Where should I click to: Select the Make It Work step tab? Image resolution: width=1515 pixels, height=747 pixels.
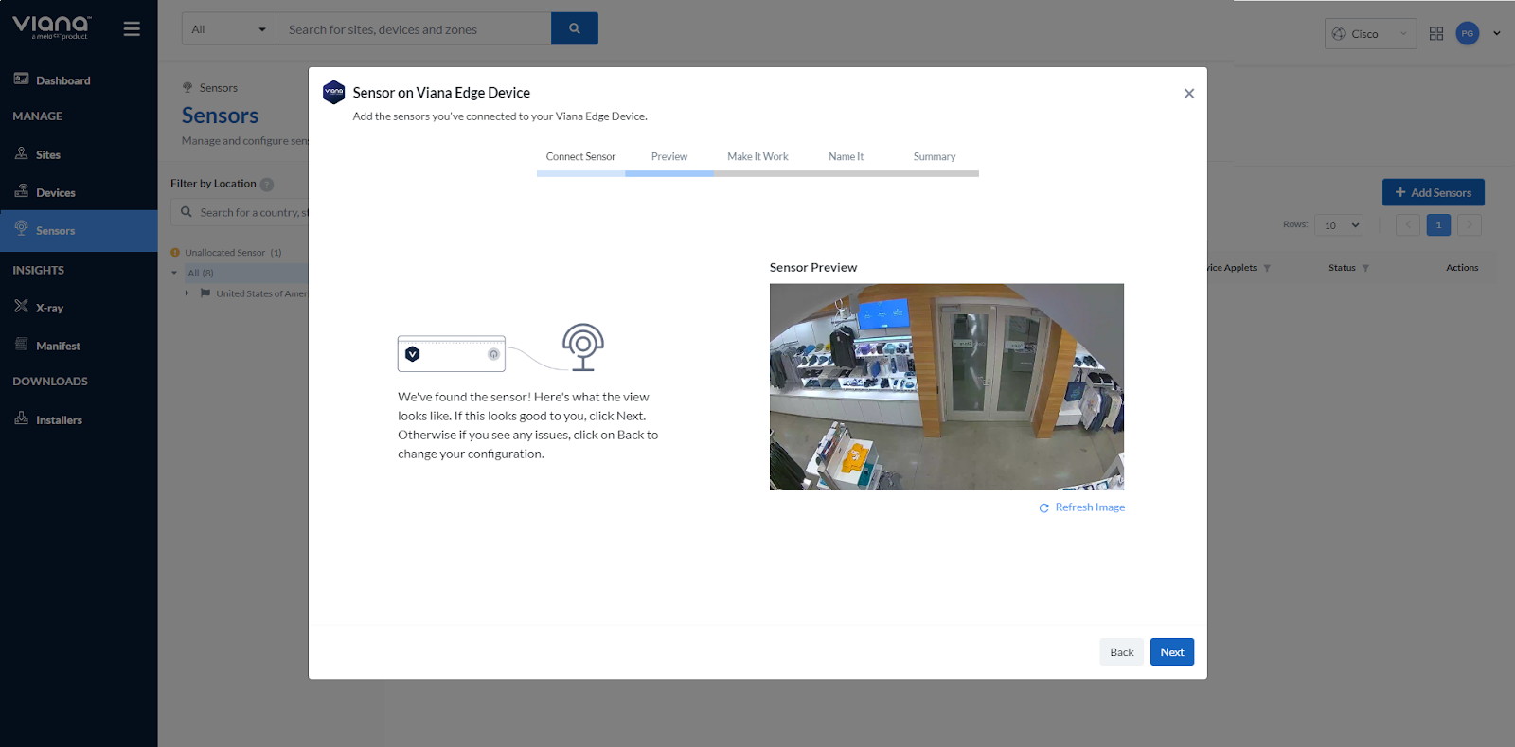757,157
